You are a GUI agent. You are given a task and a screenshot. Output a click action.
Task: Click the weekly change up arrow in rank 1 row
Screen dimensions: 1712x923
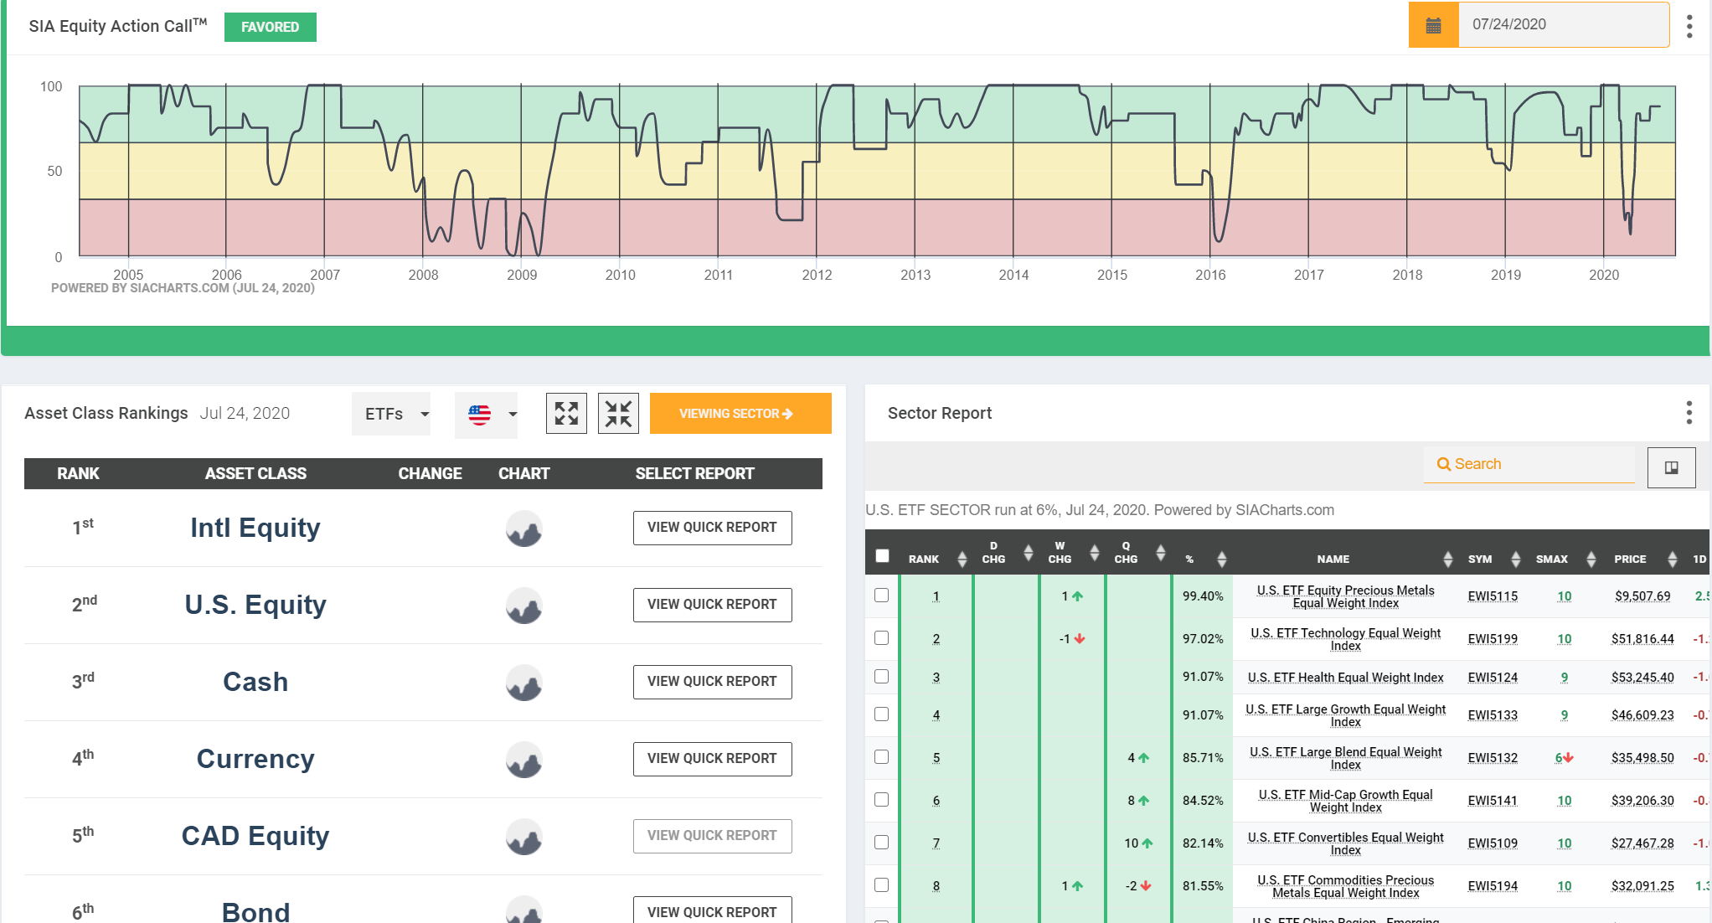(x=1078, y=596)
